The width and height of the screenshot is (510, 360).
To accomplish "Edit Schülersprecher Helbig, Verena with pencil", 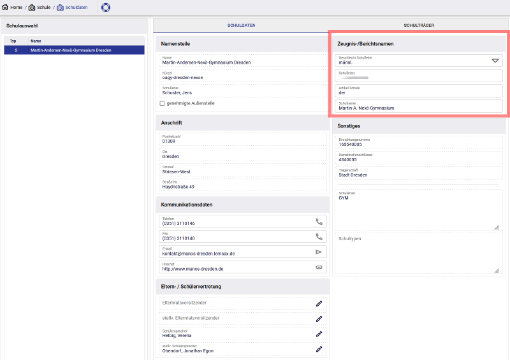I will pyautogui.click(x=319, y=333).
